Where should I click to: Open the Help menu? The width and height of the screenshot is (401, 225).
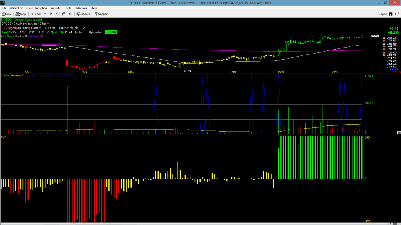(94, 8)
